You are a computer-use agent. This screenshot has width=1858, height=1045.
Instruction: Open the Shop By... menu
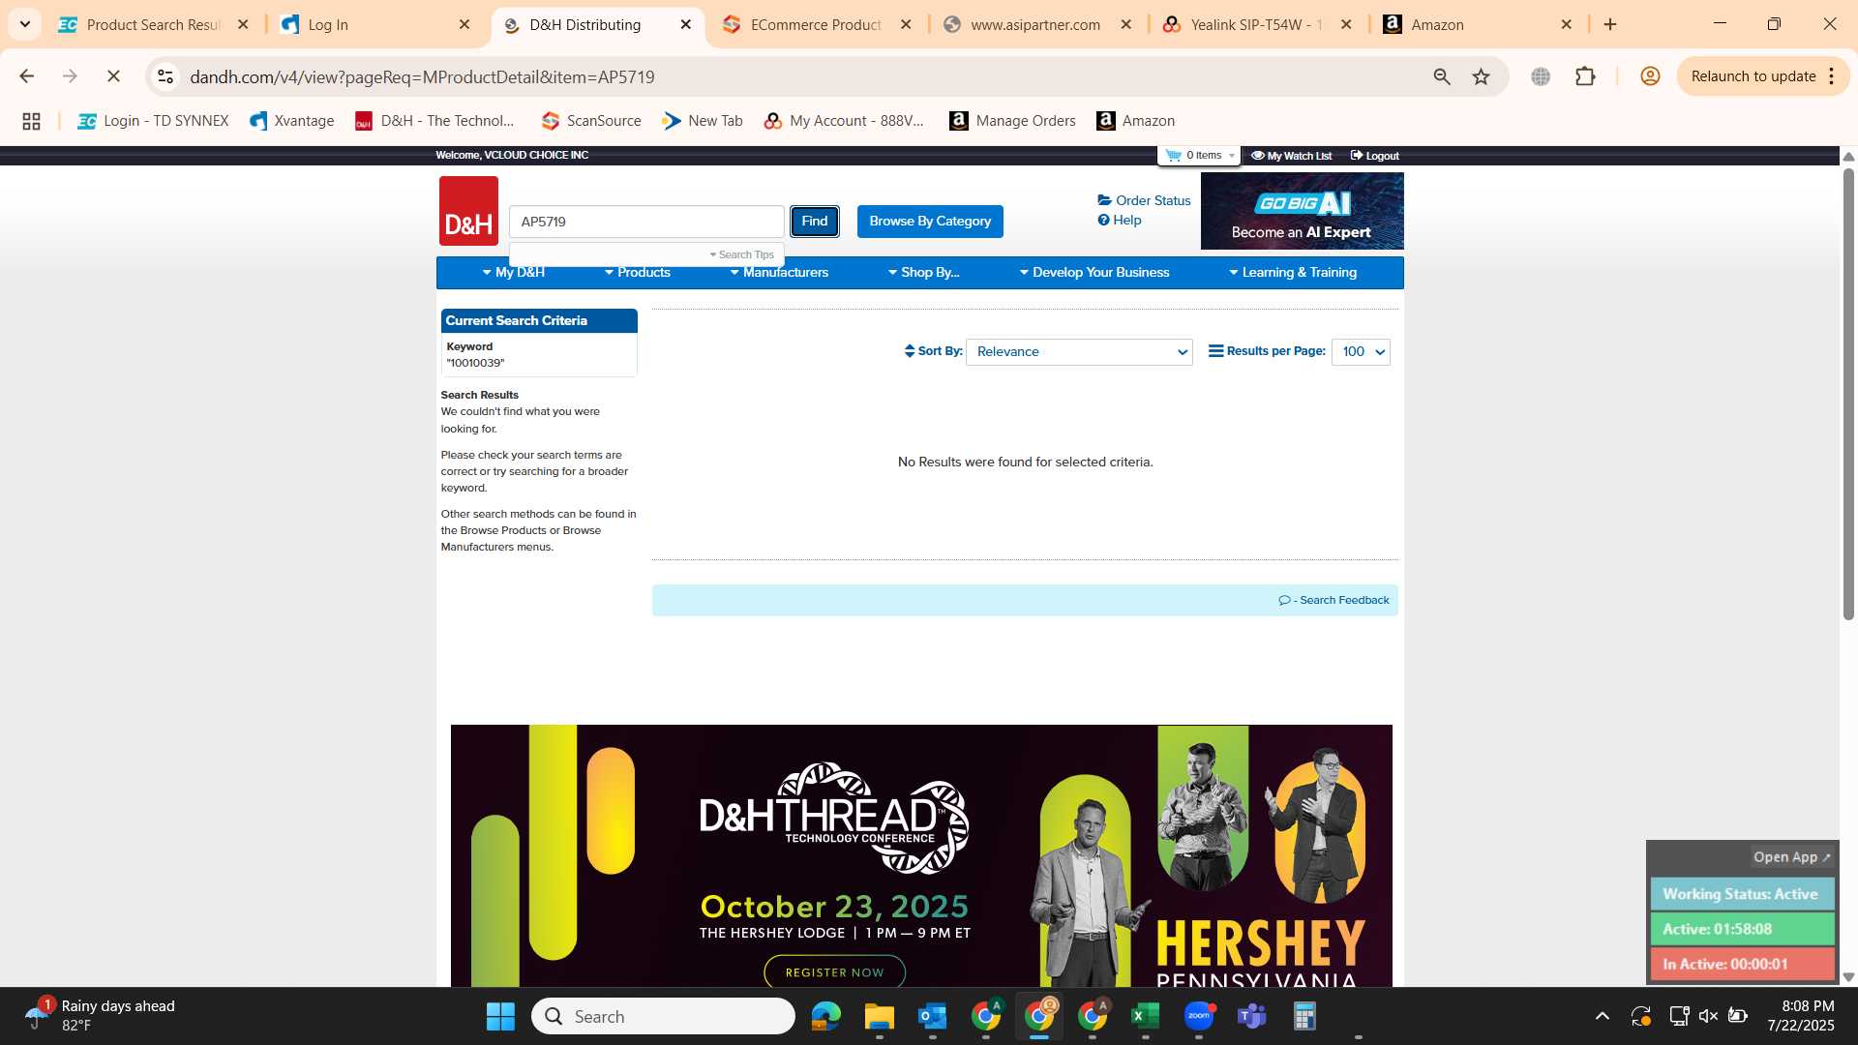(x=924, y=273)
